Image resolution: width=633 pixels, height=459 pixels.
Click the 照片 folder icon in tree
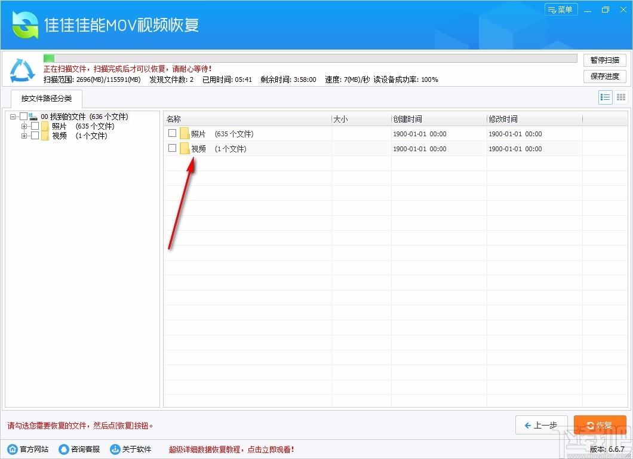pyautogui.click(x=45, y=126)
